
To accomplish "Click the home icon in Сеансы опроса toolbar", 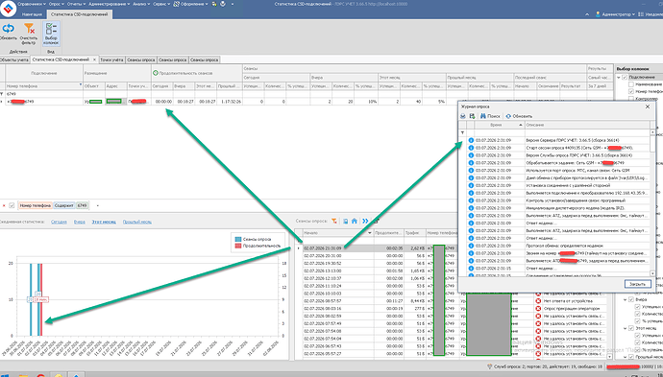I will pos(355,221).
